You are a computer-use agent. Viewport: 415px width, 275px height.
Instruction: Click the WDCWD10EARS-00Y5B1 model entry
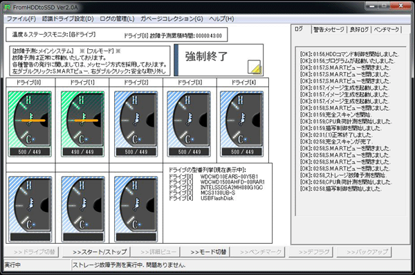pos(229,177)
